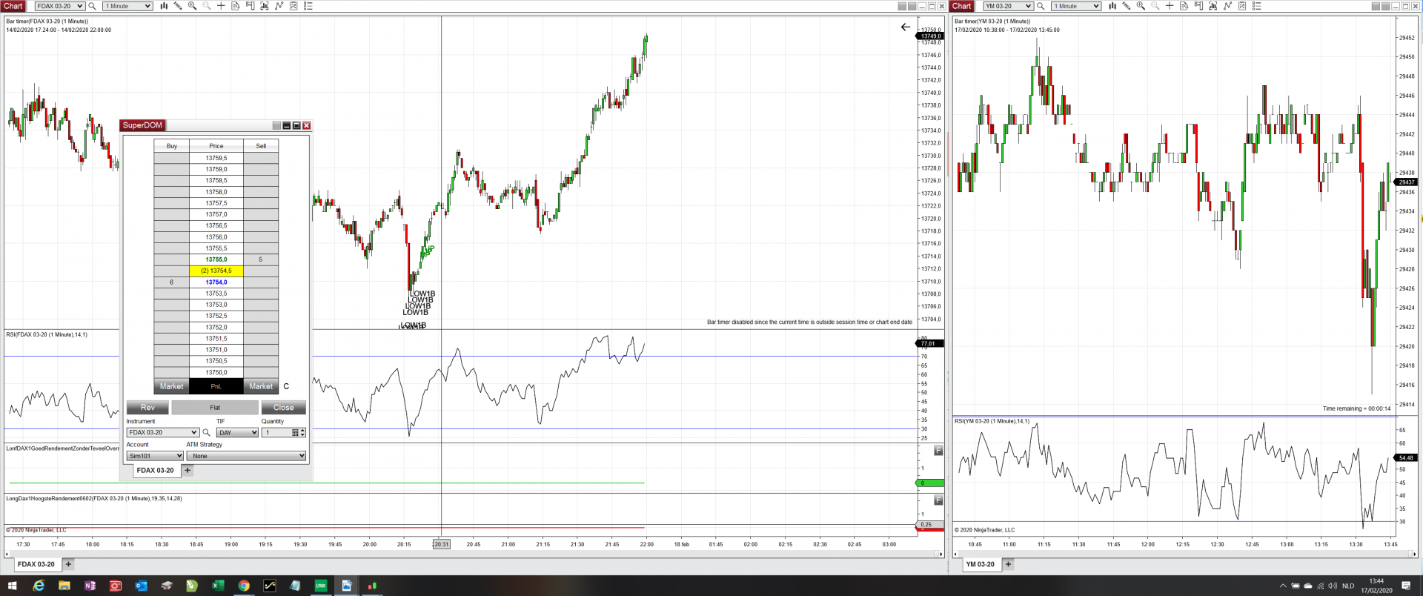Click the 13759,5 price row in SuperDOM
1423x596 pixels.
pyautogui.click(x=216, y=158)
